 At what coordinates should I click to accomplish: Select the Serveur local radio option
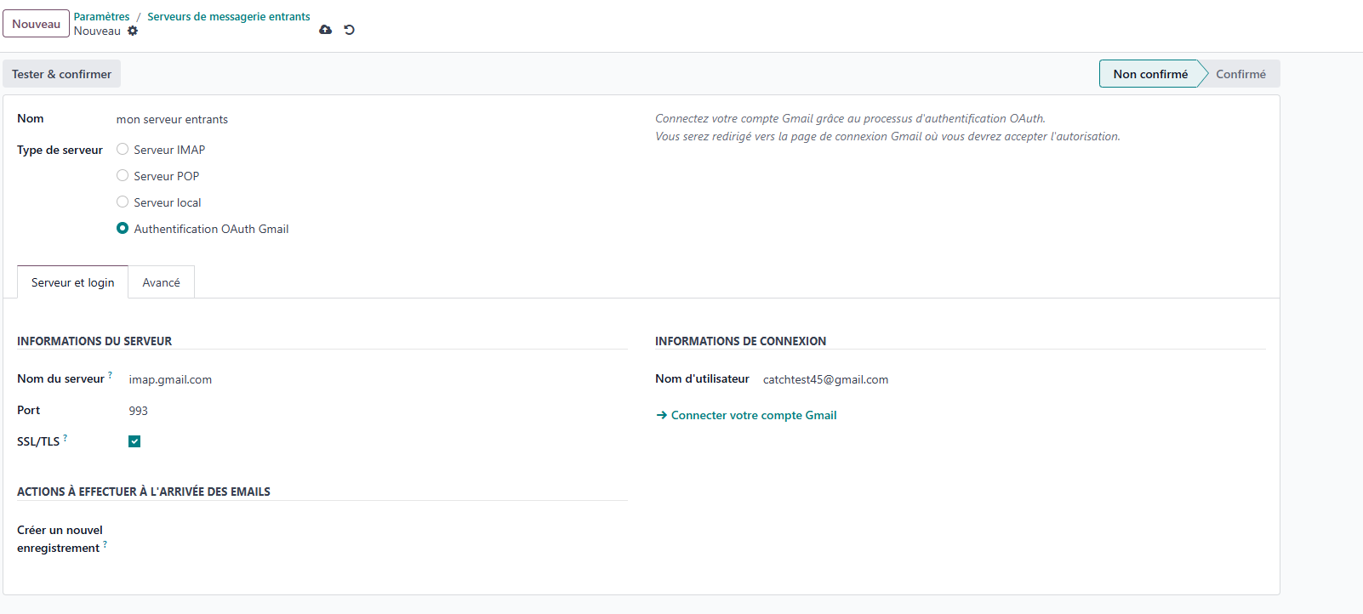pyautogui.click(x=123, y=202)
